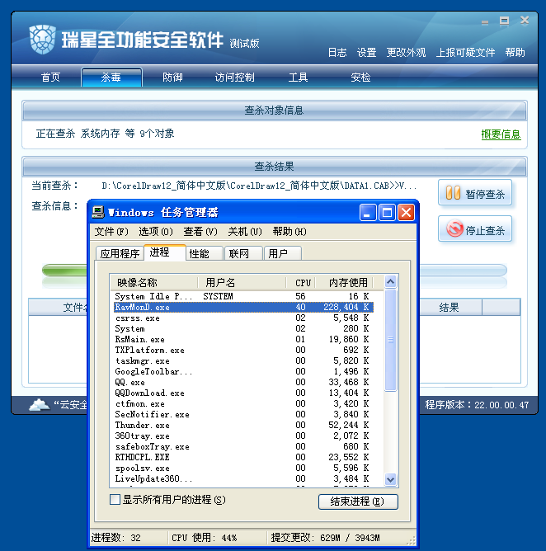
Task: Open 设置 in Rising top menu
Action: [366, 52]
